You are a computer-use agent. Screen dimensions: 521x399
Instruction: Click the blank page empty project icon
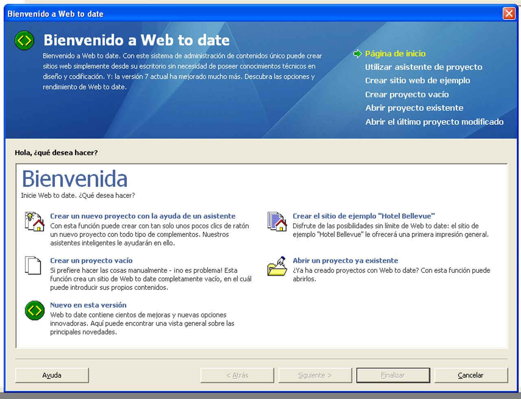33,265
